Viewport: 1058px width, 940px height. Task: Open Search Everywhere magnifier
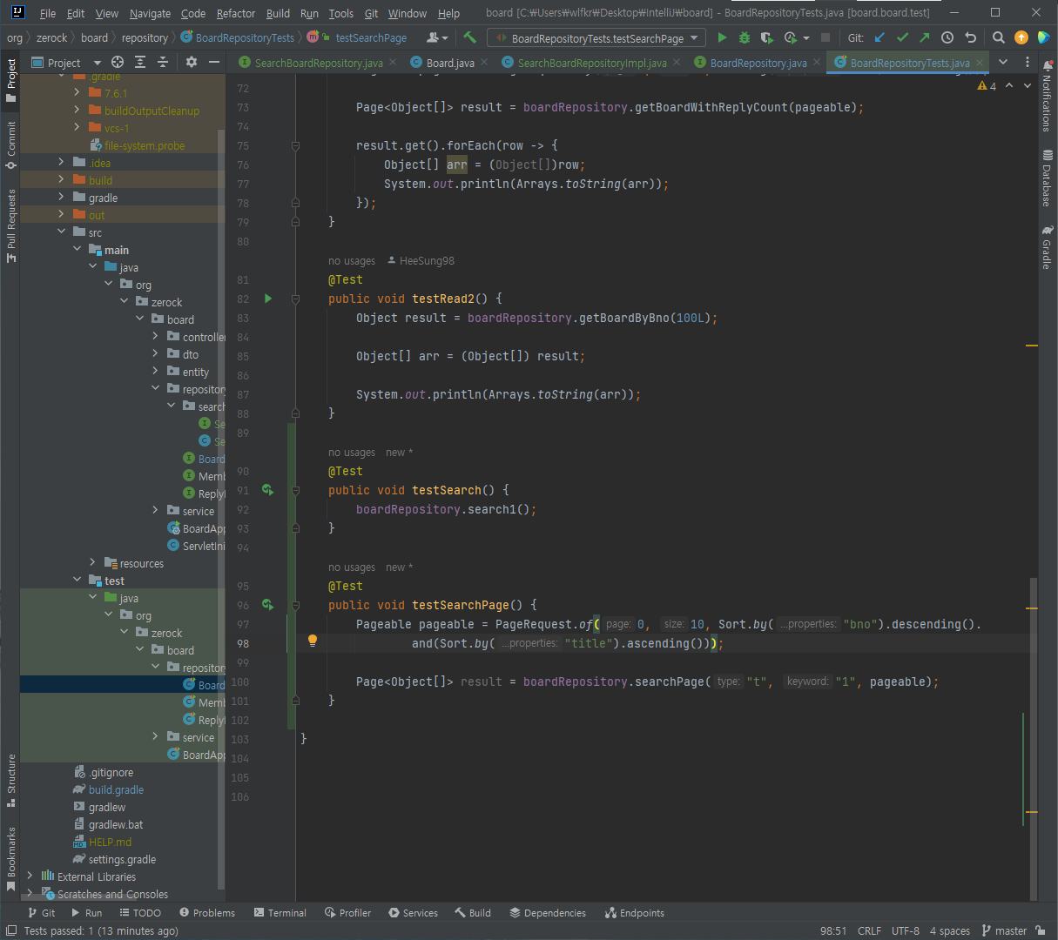pos(999,37)
